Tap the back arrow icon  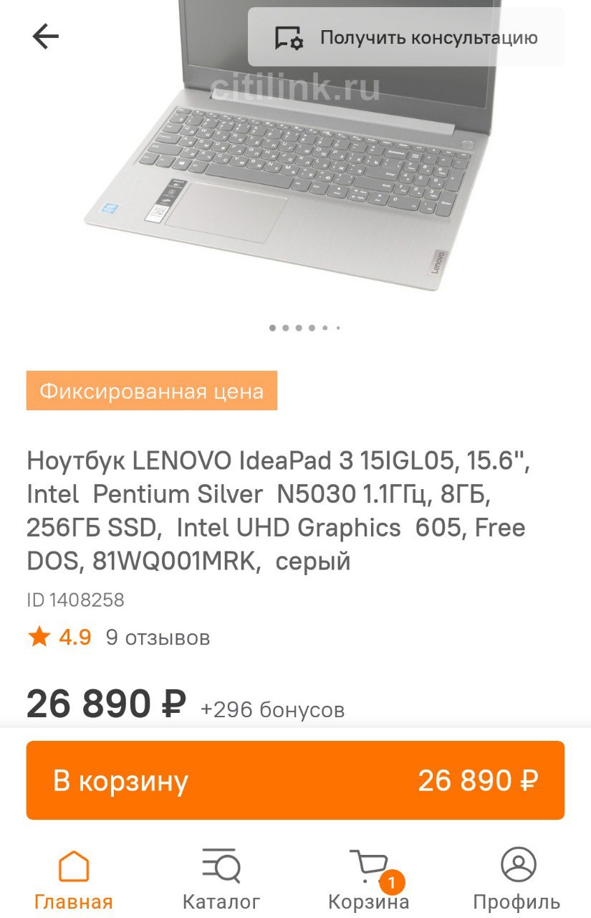pos(45,37)
